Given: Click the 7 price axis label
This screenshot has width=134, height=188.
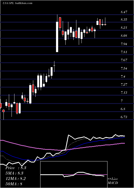Looking at the screenshot, I should [122, 101].
